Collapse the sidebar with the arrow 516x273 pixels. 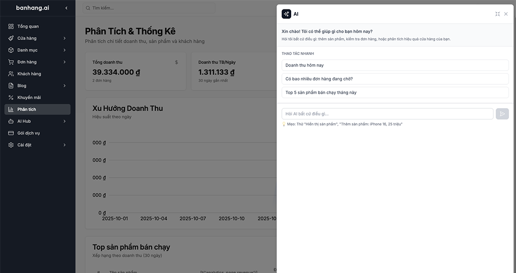click(66, 8)
